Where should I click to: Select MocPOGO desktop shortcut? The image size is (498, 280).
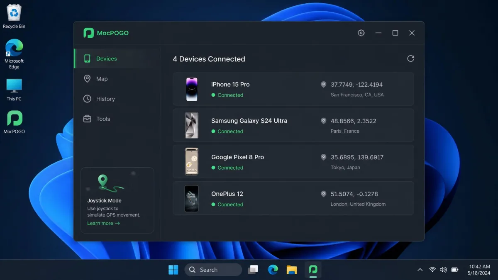pyautogui.click(x=14, y=122)
